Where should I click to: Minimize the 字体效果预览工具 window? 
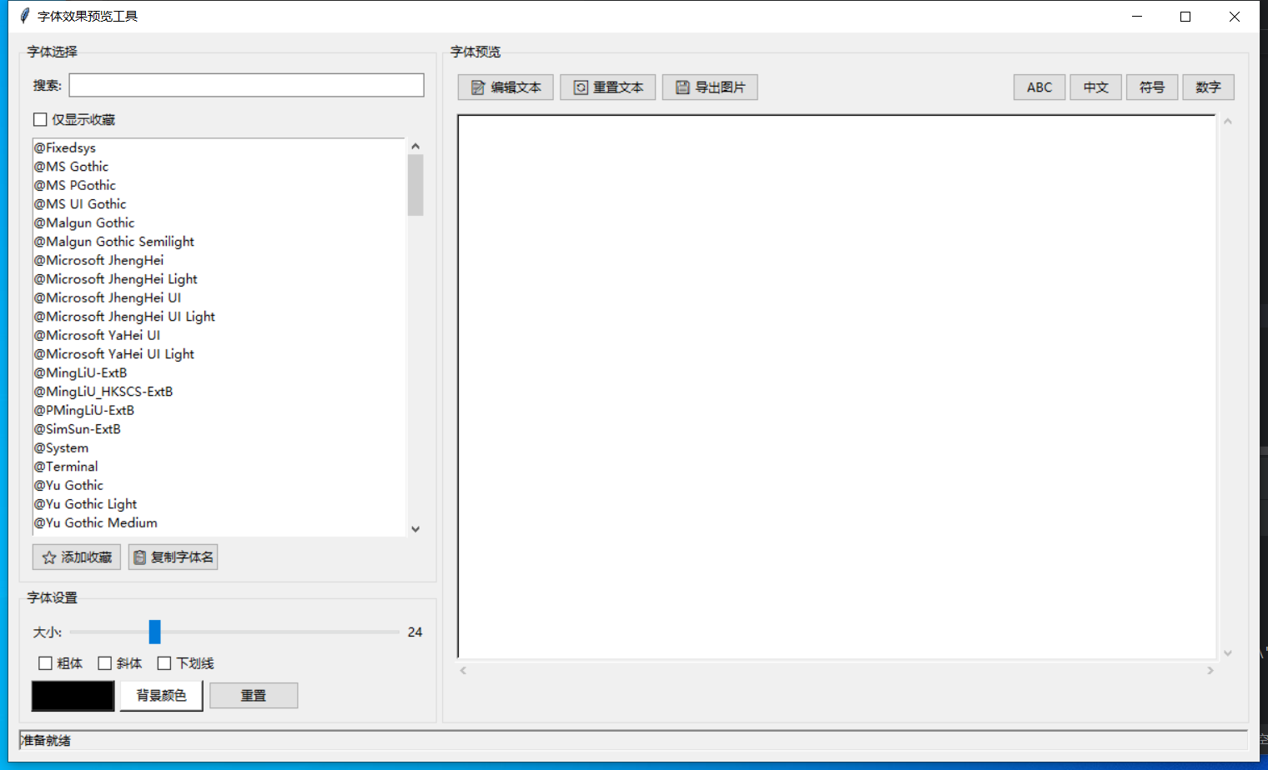tap(1137, 16)
